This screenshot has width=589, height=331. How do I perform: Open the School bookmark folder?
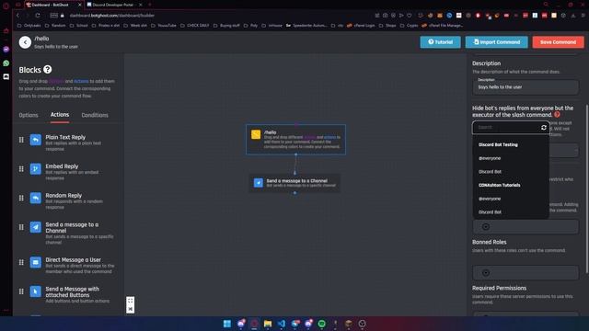(79, 26)
